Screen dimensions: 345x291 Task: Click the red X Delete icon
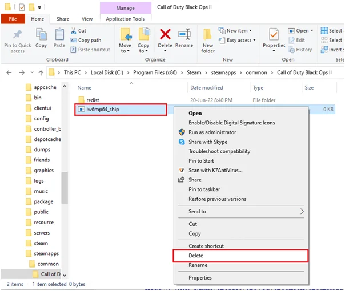click(165, 34)
